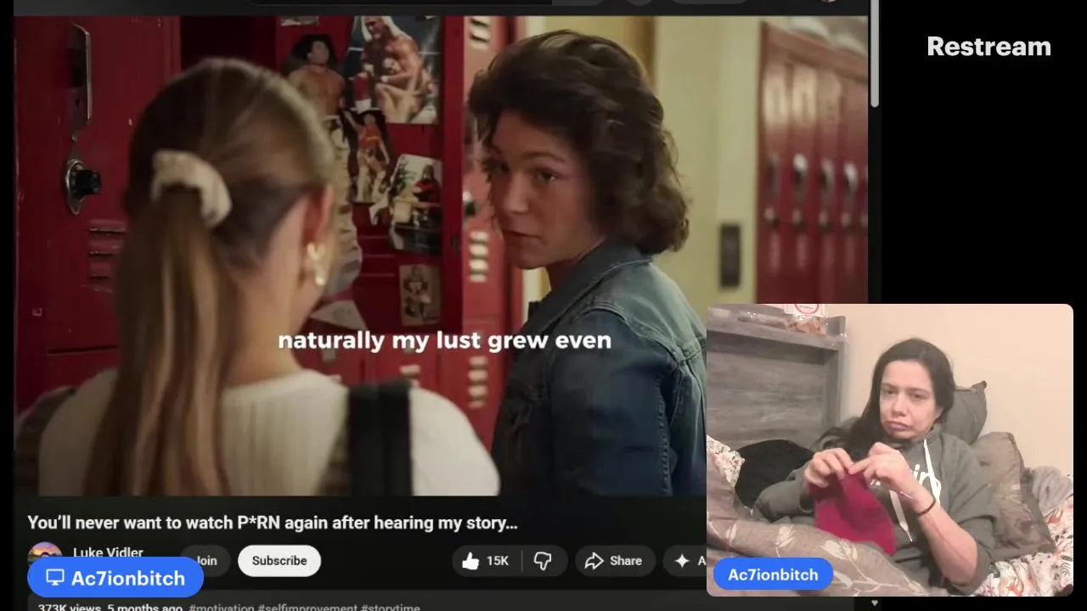Click the page's vertical scrollbar thumb

click(874, 55)
